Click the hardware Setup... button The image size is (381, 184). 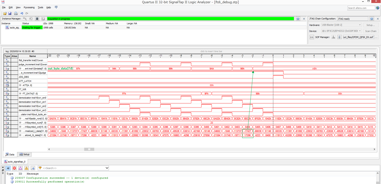tap(371, 25)
